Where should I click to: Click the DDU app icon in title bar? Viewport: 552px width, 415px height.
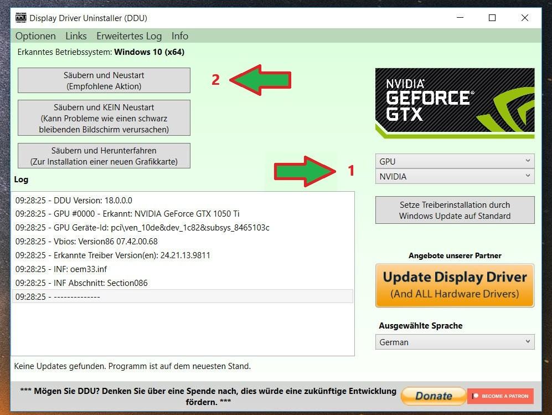(x=21, y=18)
